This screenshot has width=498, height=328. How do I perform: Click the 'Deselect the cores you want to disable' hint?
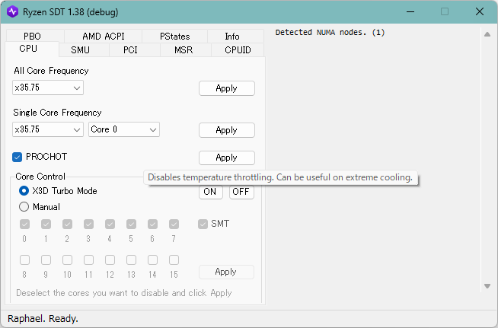tap(124, 293)
